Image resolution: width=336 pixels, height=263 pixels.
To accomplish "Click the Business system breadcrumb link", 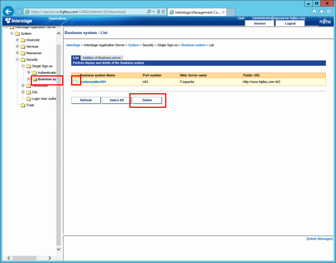I will 193,45.
